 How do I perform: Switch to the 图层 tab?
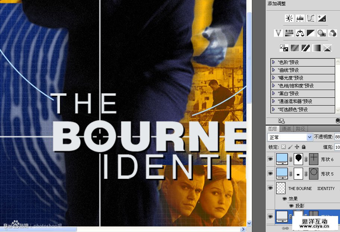272,129
